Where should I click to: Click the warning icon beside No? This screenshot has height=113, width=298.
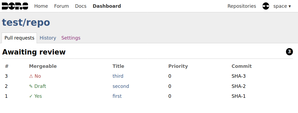coord(31,76)
